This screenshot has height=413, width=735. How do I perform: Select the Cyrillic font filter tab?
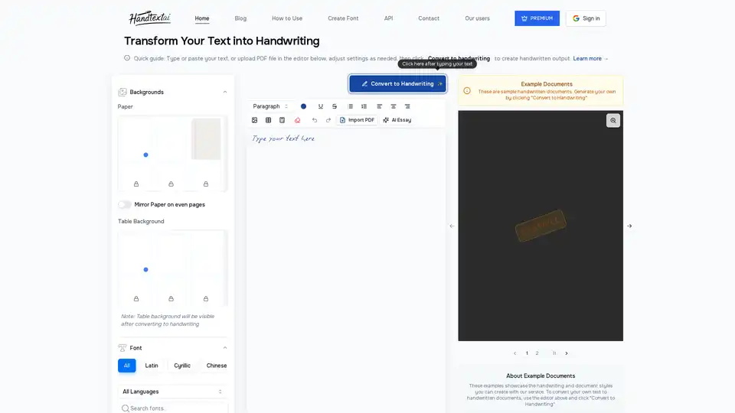182,366
